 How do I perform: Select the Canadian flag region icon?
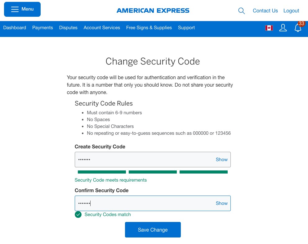click(x=269, y=28)
